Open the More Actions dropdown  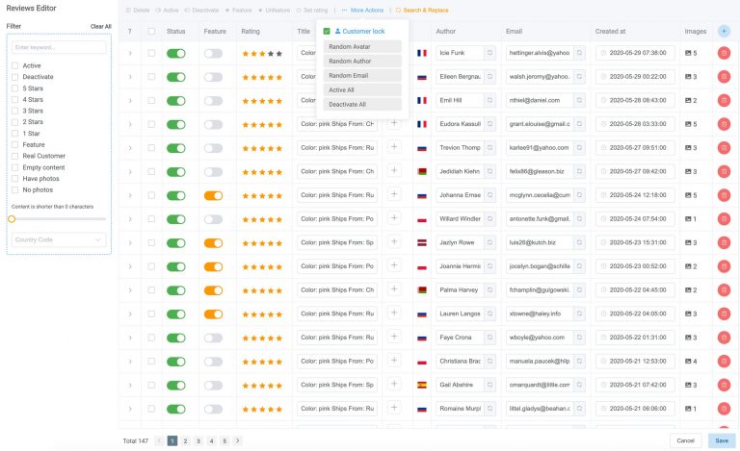point(363,10)
